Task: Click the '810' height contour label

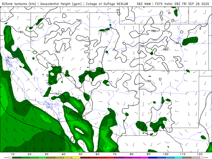Action: 161,125
